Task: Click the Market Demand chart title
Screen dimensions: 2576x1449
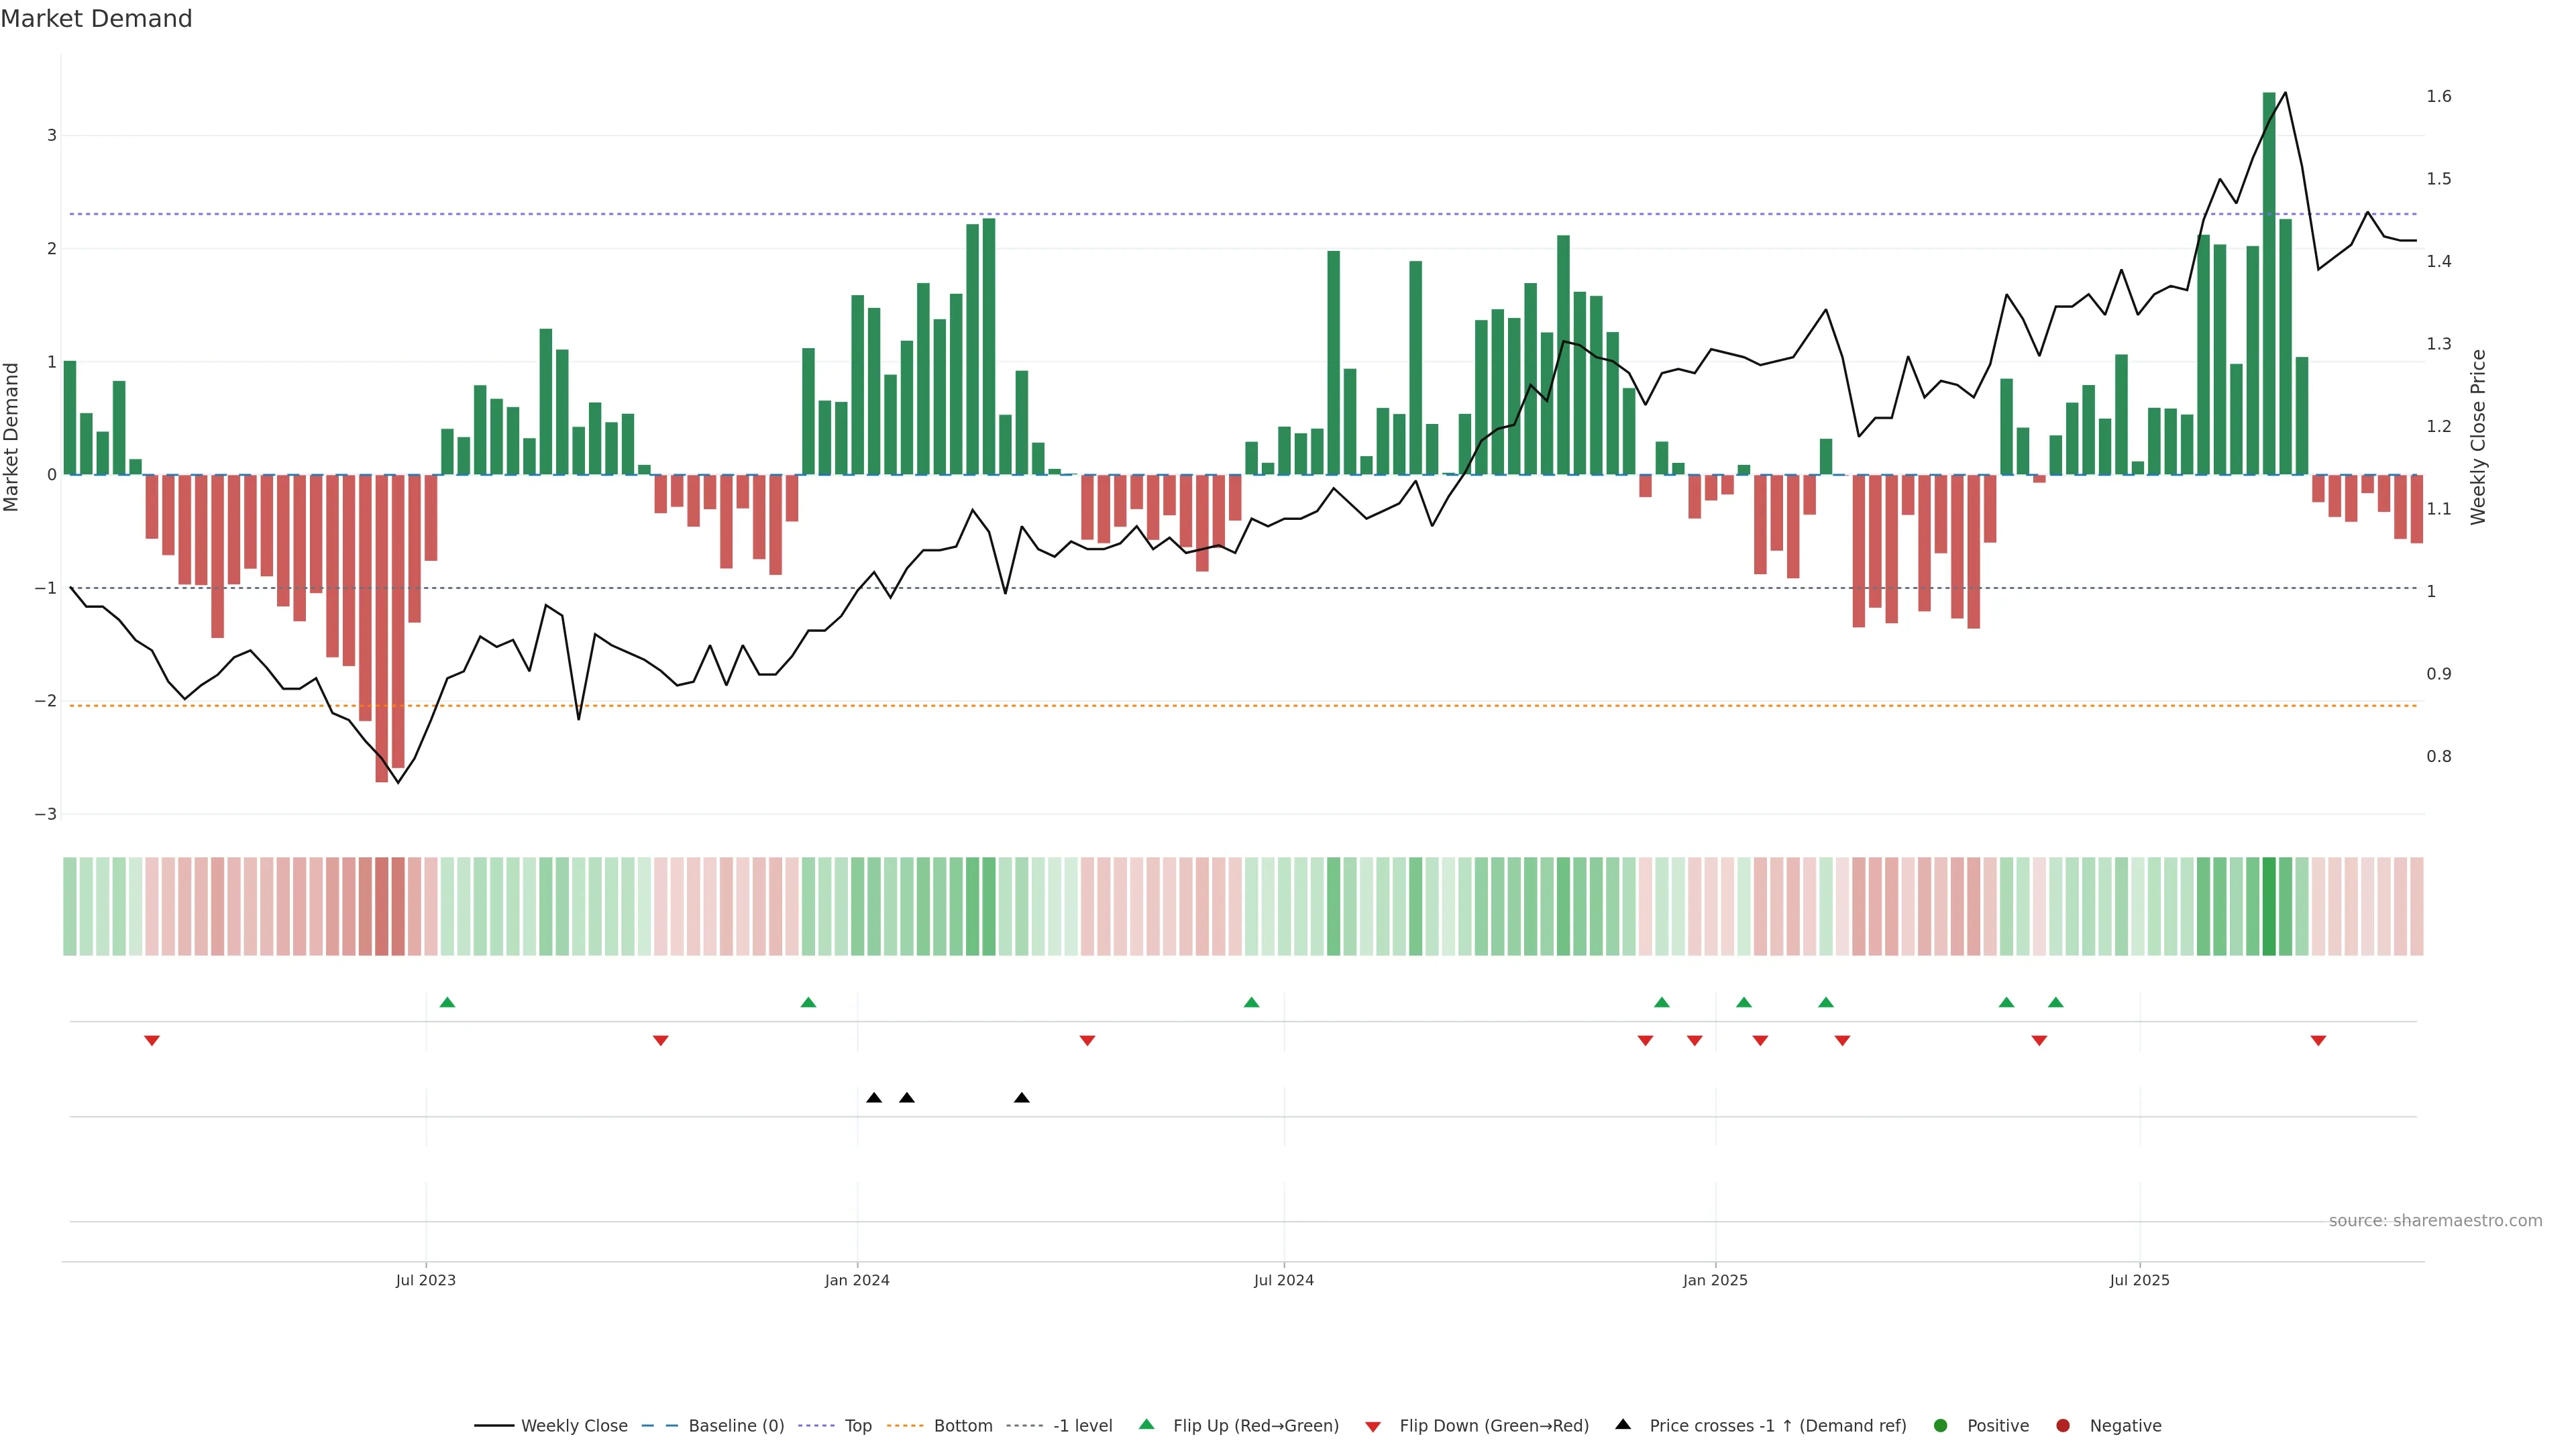Action: click(x=96, y=19)
